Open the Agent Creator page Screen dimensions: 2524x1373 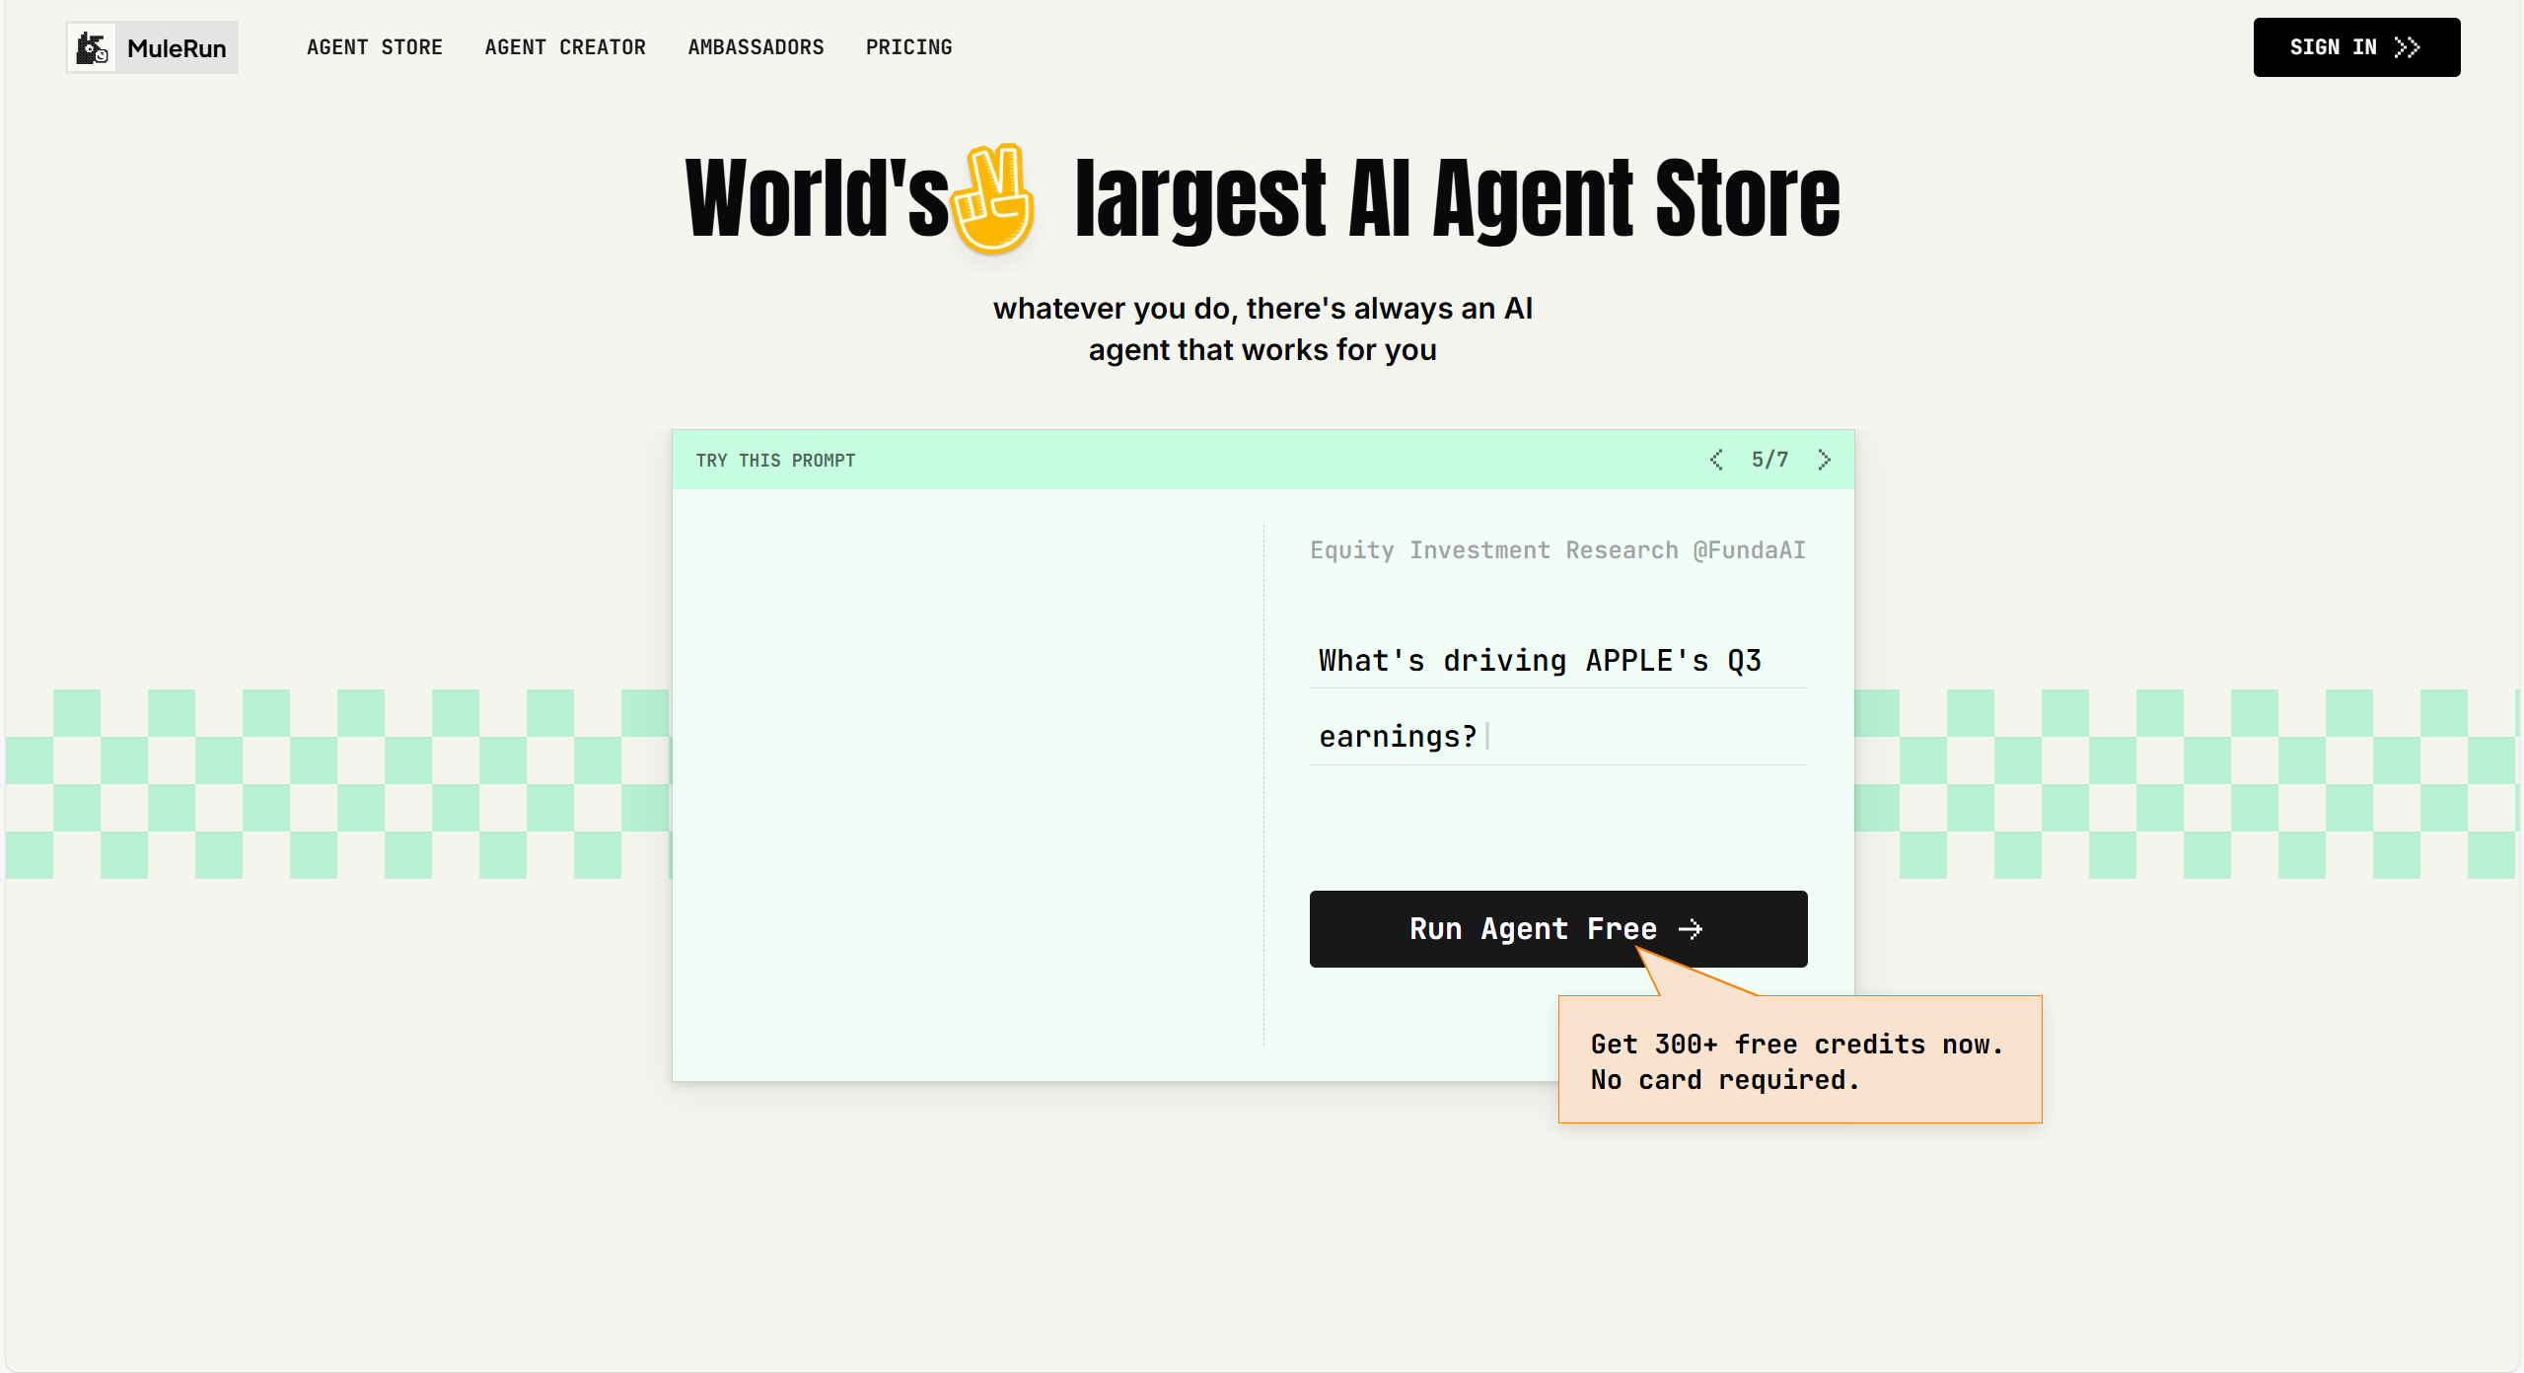(x=564, y=47)
